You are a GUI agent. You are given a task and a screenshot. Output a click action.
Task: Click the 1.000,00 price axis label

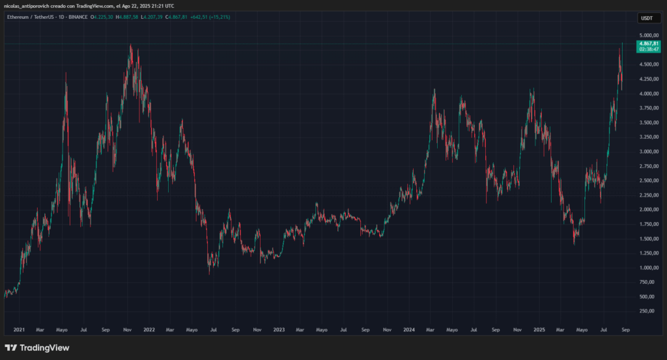pos(649,268)
